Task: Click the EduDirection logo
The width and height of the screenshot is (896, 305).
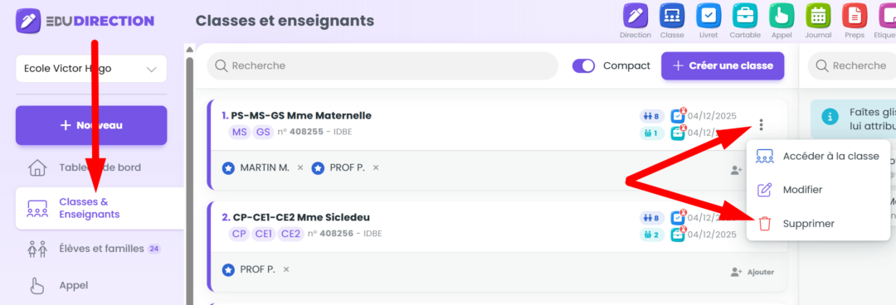Action: (x=85, y=21)
